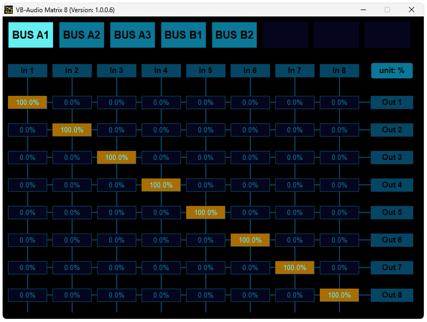Select the In 3 to Out 2 gain cell
This screenshot has height=322, width=427.
116,130
